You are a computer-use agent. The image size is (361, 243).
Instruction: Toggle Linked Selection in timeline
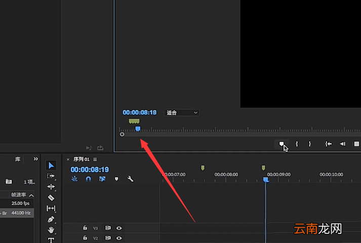pos(102,179)
